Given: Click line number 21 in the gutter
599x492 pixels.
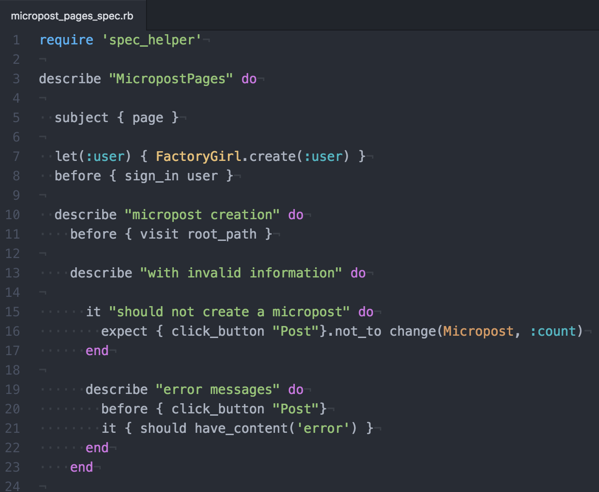Looking at the screenshot, I should pyautogui.click(x=12, y=429).
